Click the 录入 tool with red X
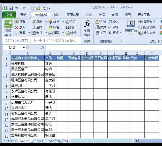162x146 pixels. (20, 27)
